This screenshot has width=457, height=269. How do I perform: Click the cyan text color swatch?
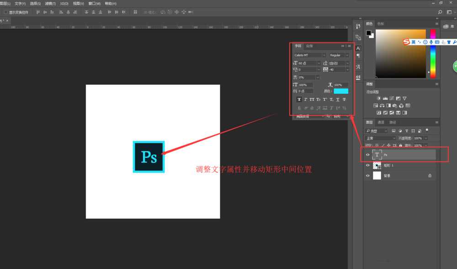tap(340, 91)
